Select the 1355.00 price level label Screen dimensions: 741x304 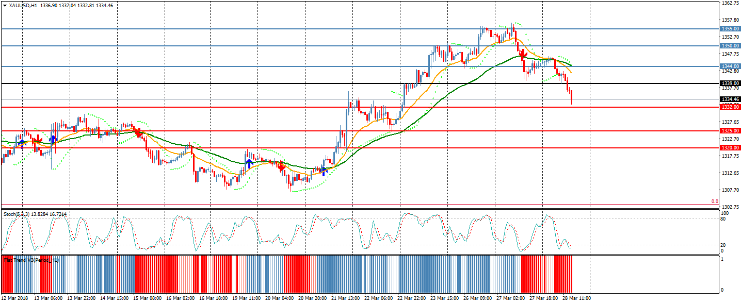[x=730, y=29]
